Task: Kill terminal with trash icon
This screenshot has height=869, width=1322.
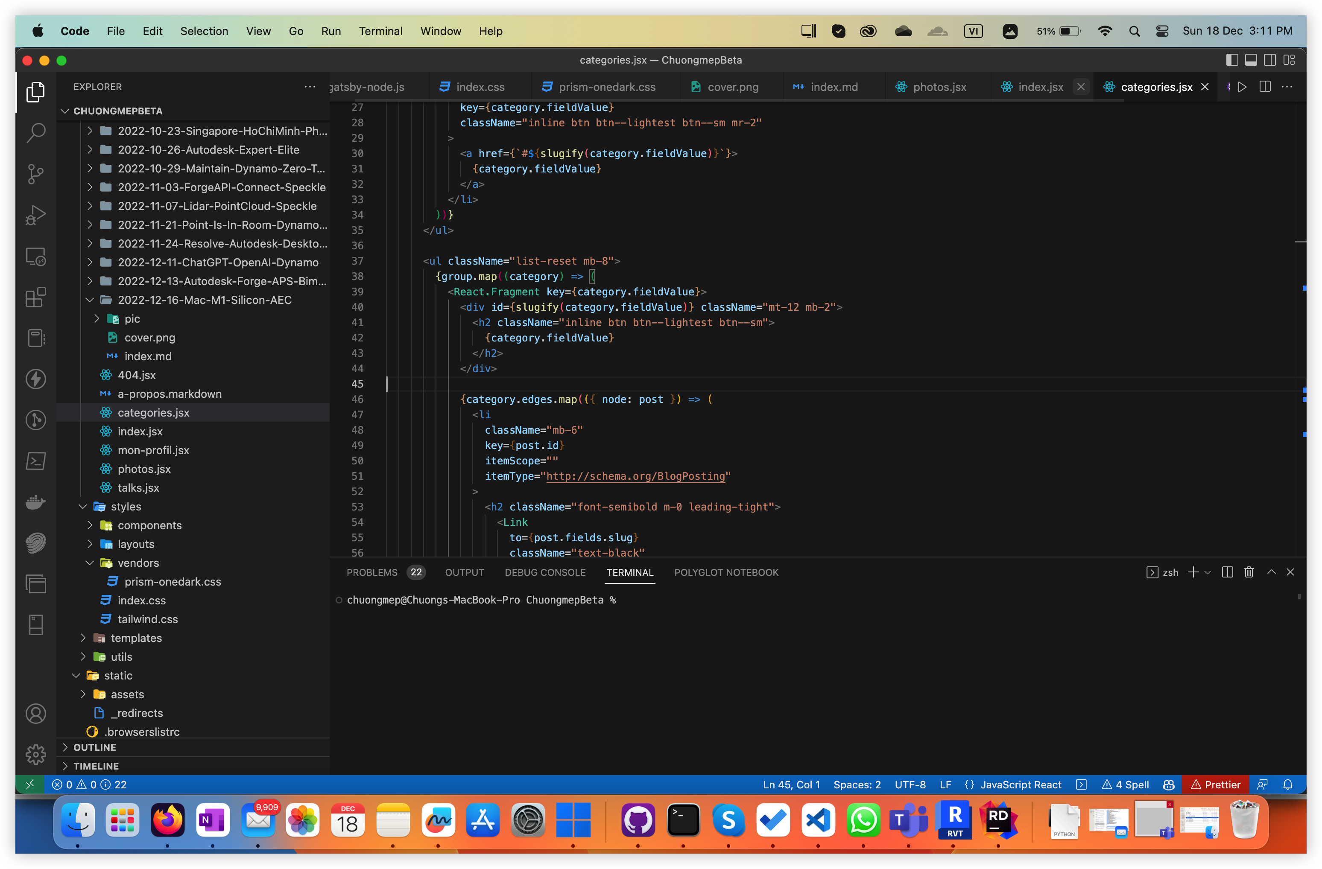Action: (1249, 572)
